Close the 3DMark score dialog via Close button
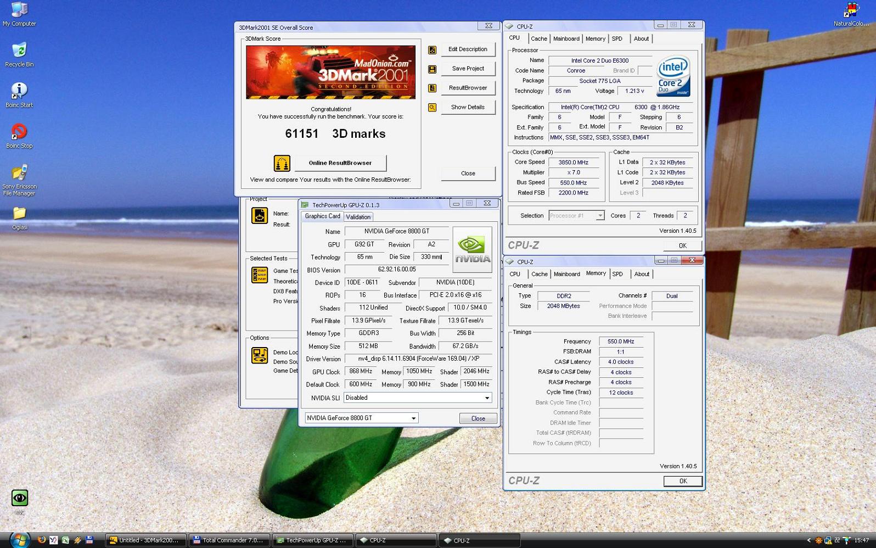This screenshot has height=548, width=876. [x=468, y=174]
